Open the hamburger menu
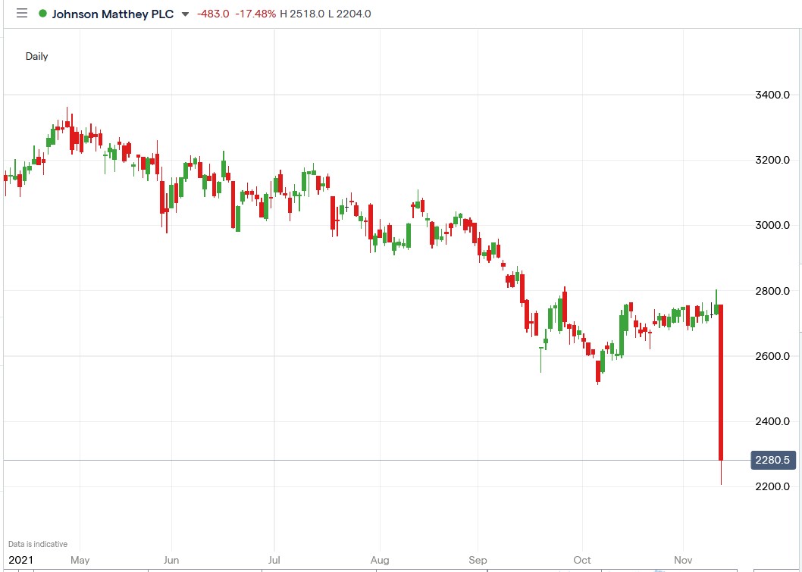Screen dimensions: 802x572 coord(21,13)
